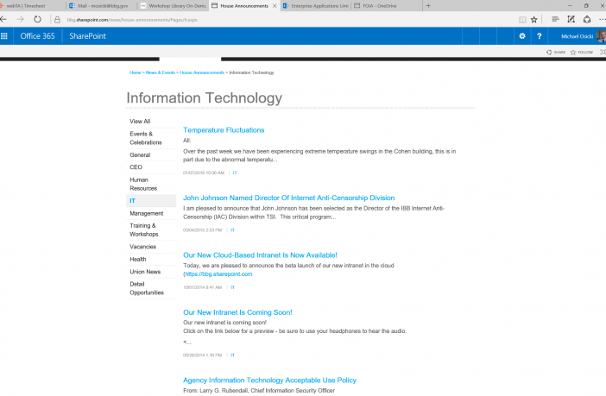
Task: Select Union News category in sidebar
Action: (145, 272)
